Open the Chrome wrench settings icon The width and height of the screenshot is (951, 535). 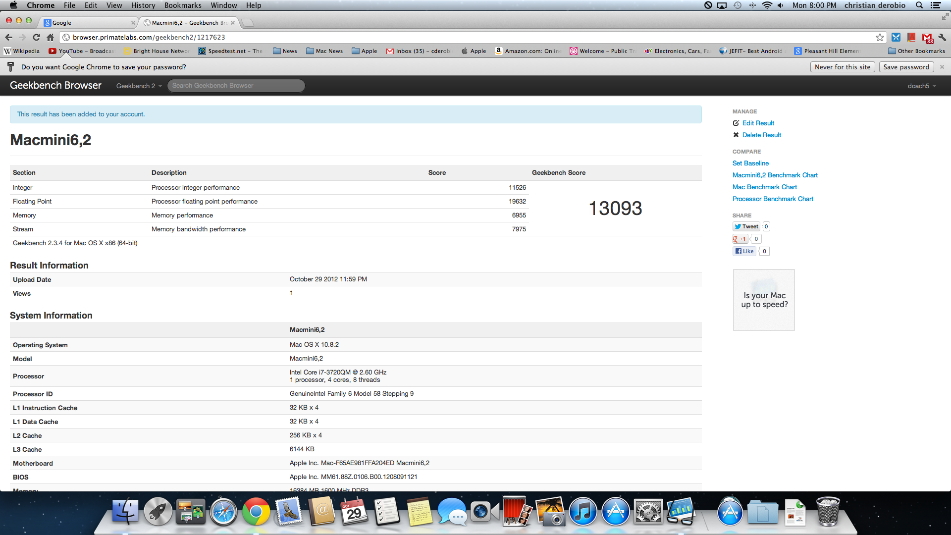942,37
